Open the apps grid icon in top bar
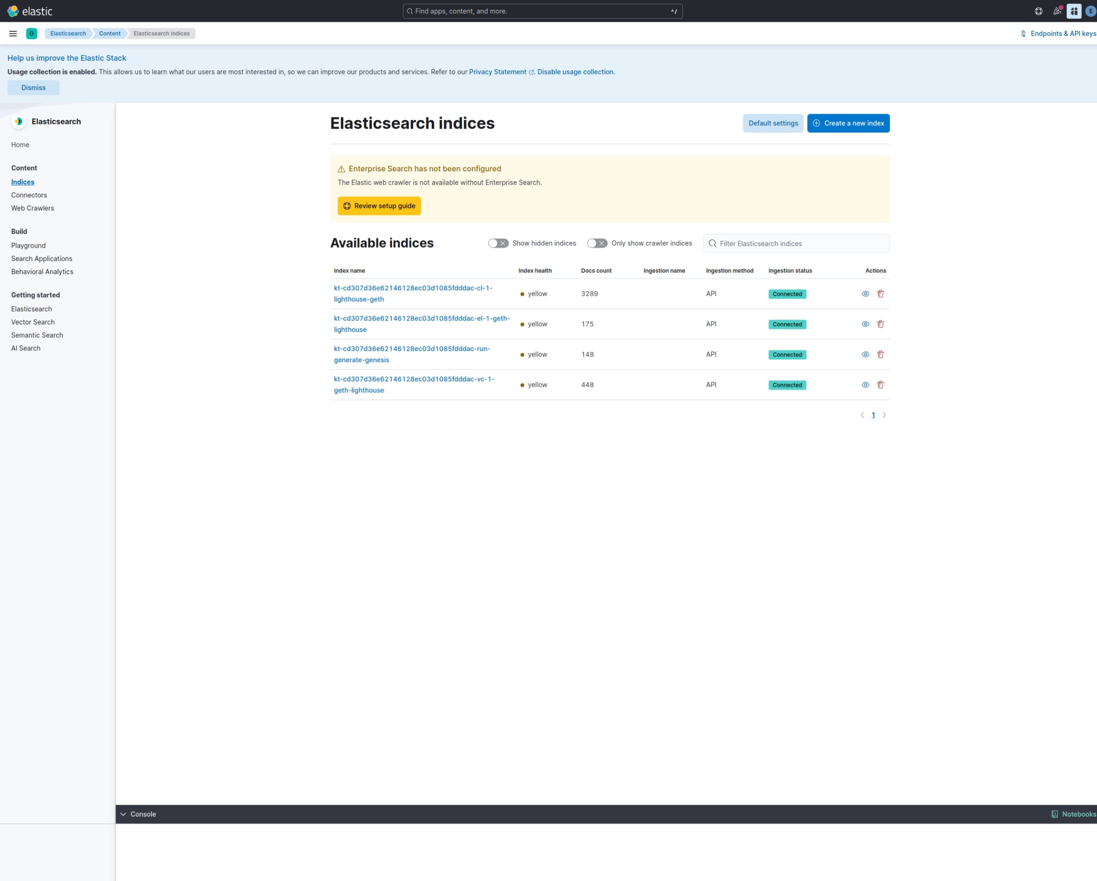1097x881 pixels. 1074,11
